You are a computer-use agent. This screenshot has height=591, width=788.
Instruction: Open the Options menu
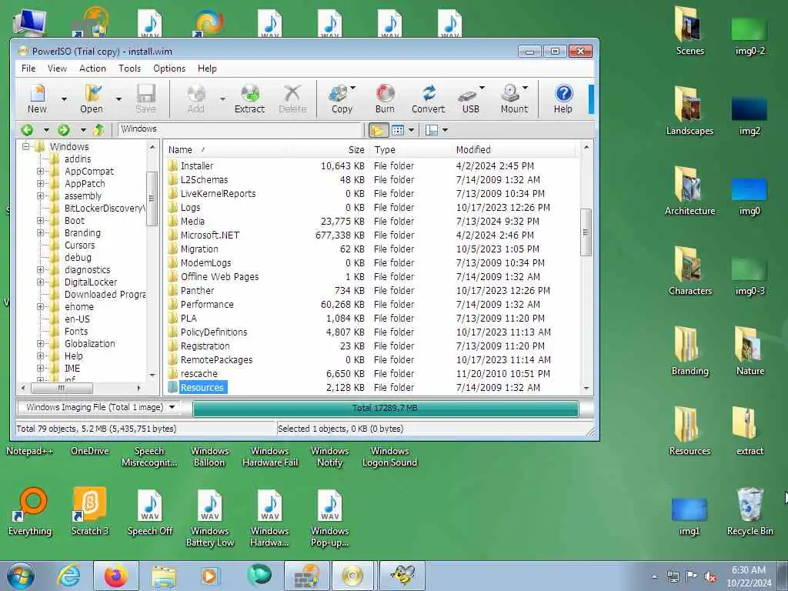click(x=169, y=68)
